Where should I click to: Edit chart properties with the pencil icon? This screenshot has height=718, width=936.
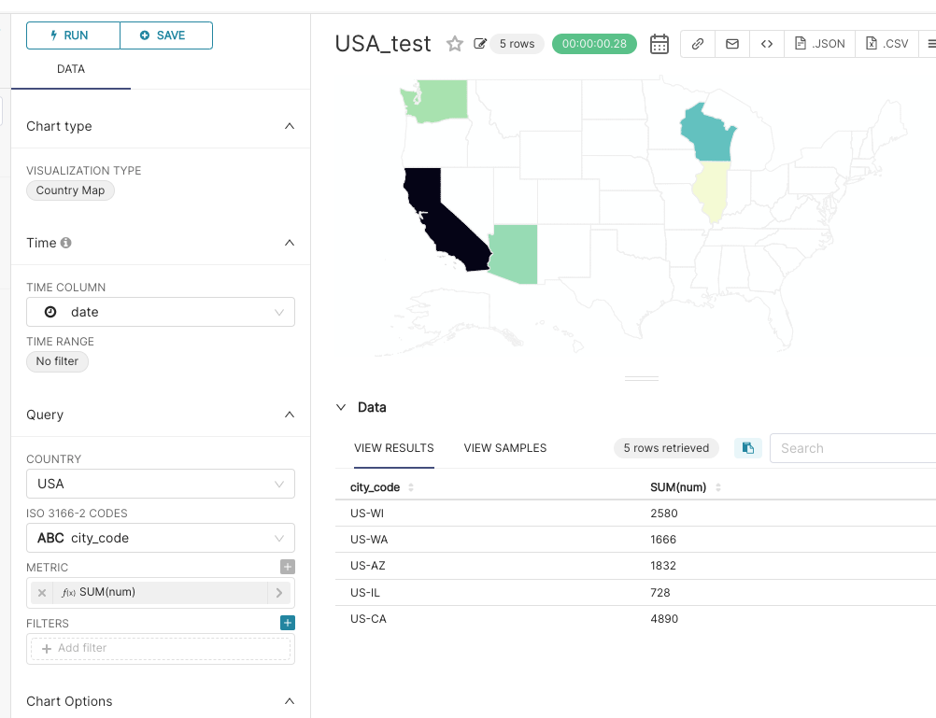point(479,43)
